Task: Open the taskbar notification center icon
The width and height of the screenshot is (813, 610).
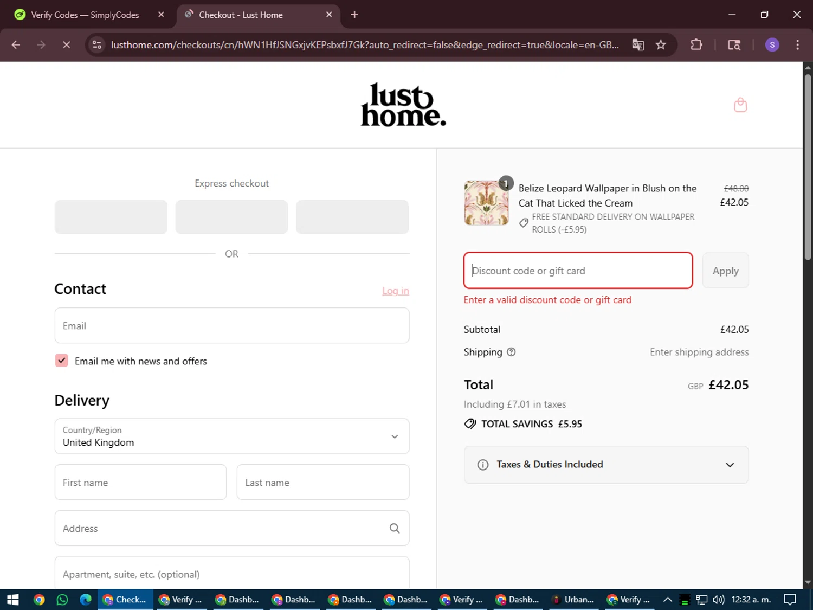Action: click(x=790, y=600)
